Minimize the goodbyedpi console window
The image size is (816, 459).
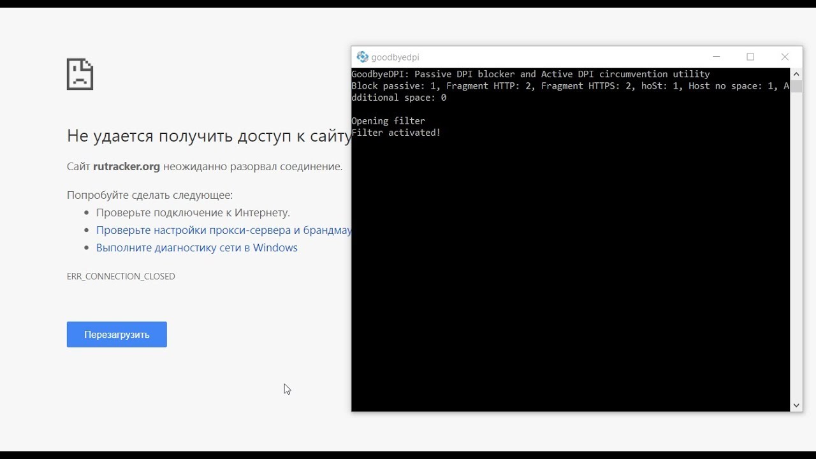[716, 57]
